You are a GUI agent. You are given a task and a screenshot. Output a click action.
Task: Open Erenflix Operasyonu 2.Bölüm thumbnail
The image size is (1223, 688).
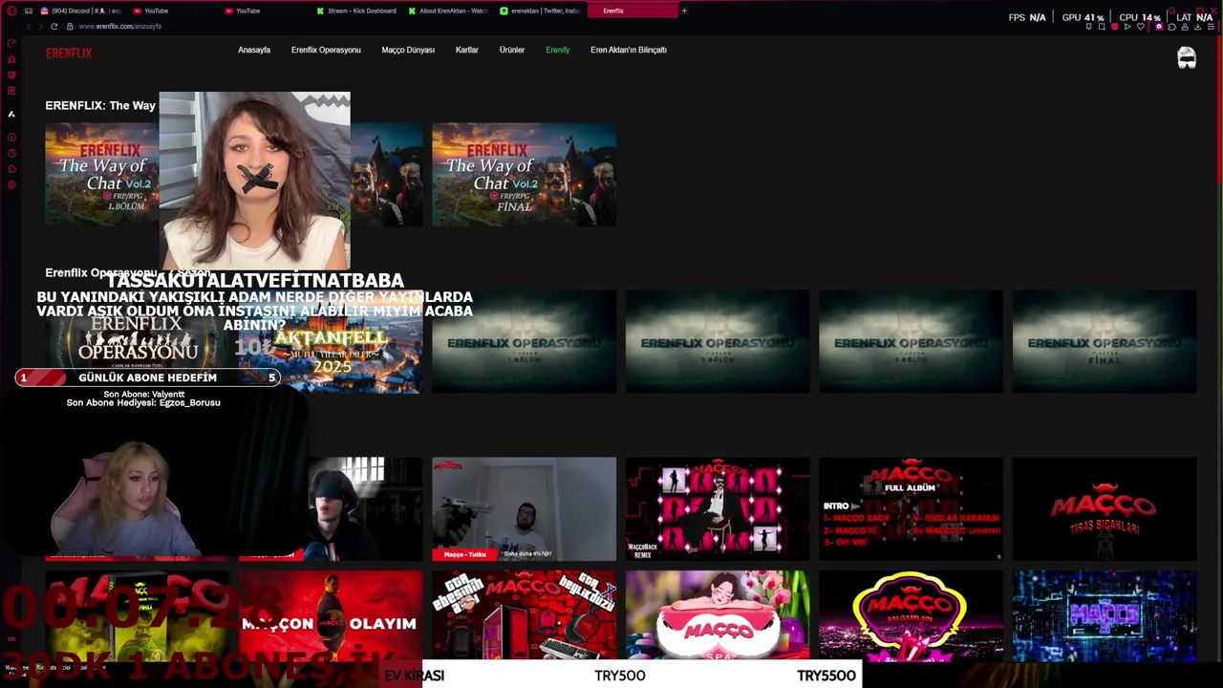point(718,342)
